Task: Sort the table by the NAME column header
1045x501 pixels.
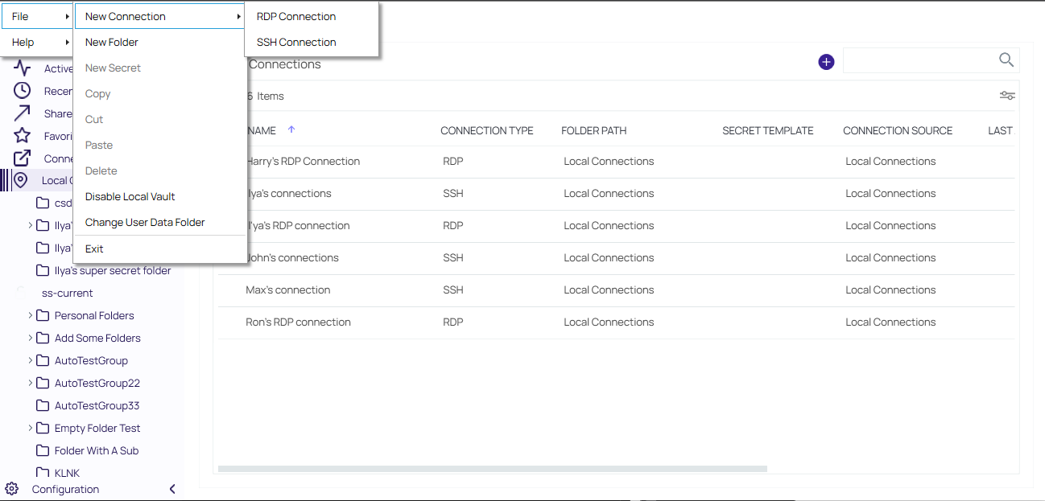Action: 262,130
